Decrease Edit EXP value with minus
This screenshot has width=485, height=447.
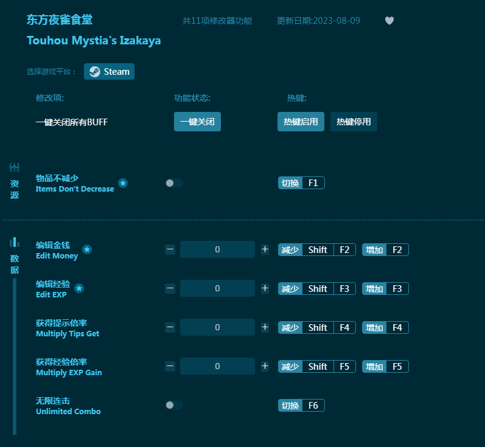tap(170, 288)
